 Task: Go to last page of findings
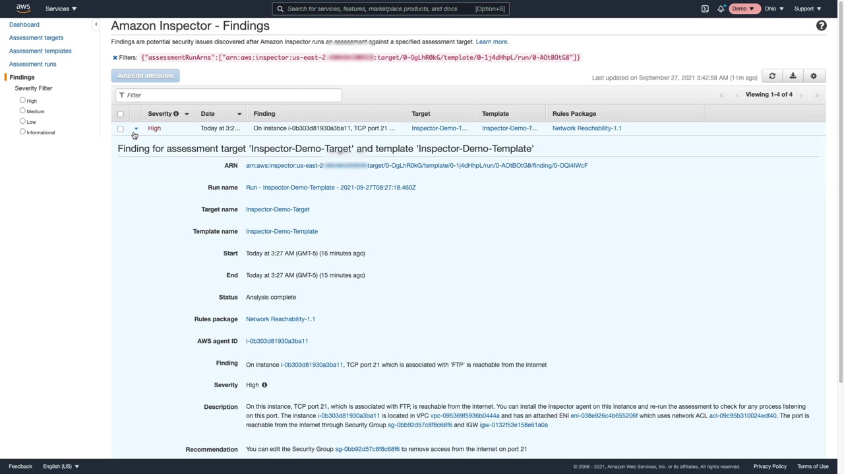click(816, 95)
